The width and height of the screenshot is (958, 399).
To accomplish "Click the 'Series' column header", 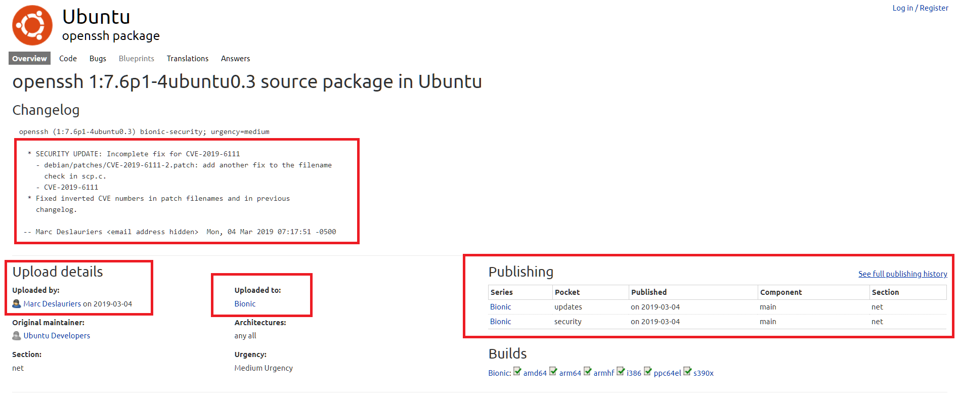I will click(x=502, y=292).
